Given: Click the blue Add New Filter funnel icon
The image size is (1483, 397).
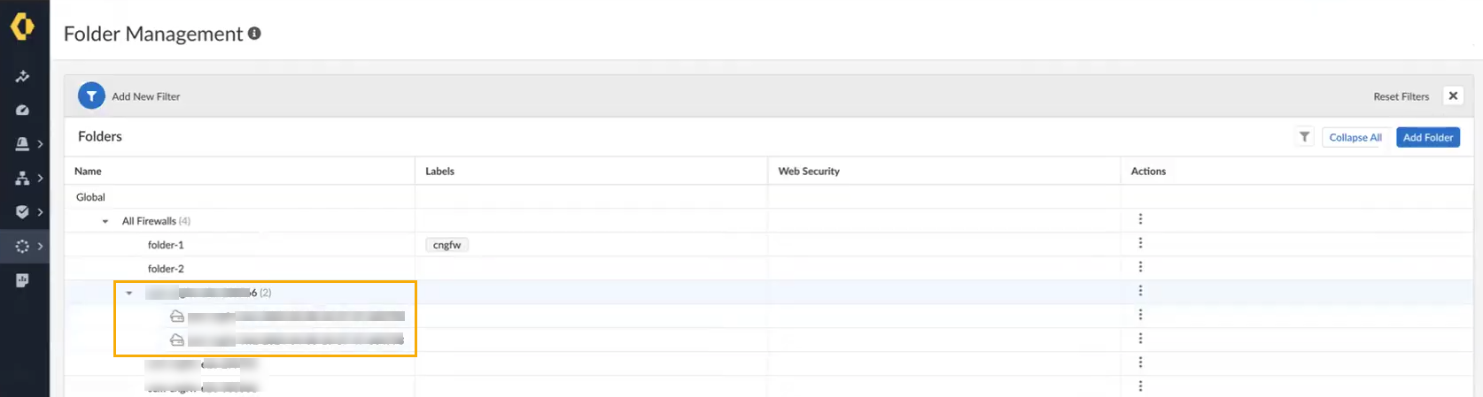Looking at the screenshot, I should pyautogui.click(x=91, y=95).
